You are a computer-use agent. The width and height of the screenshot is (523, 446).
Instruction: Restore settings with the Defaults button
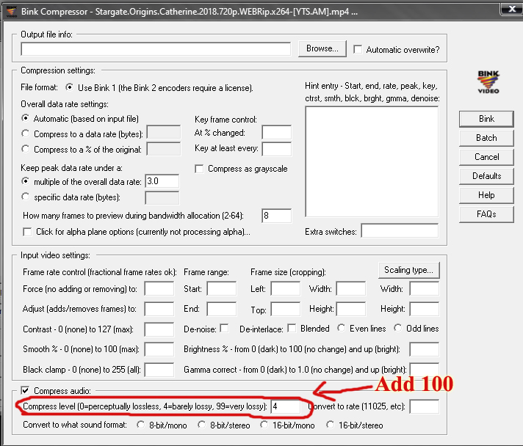tap(486, 176)
